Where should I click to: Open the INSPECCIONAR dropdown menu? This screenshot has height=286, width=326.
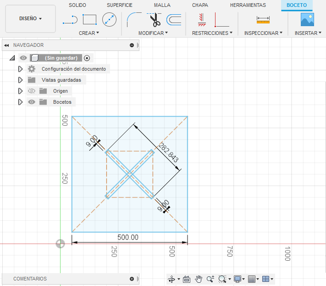(263, 33)
